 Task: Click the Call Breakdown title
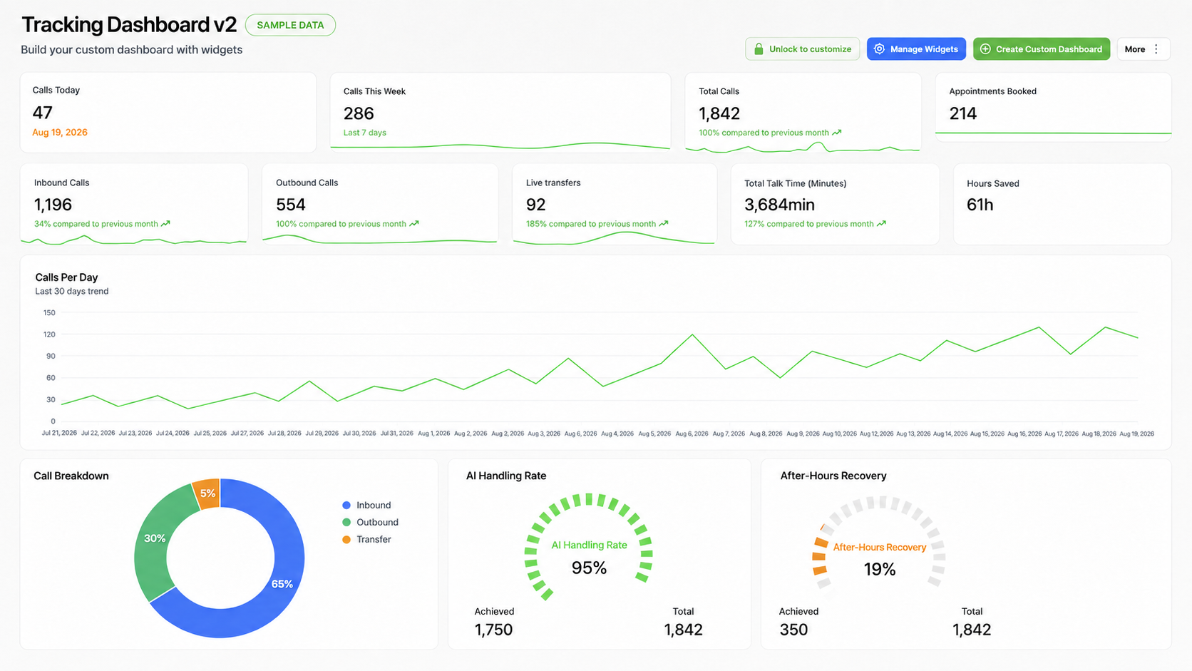pyautogui.click(x=71, y=476)
